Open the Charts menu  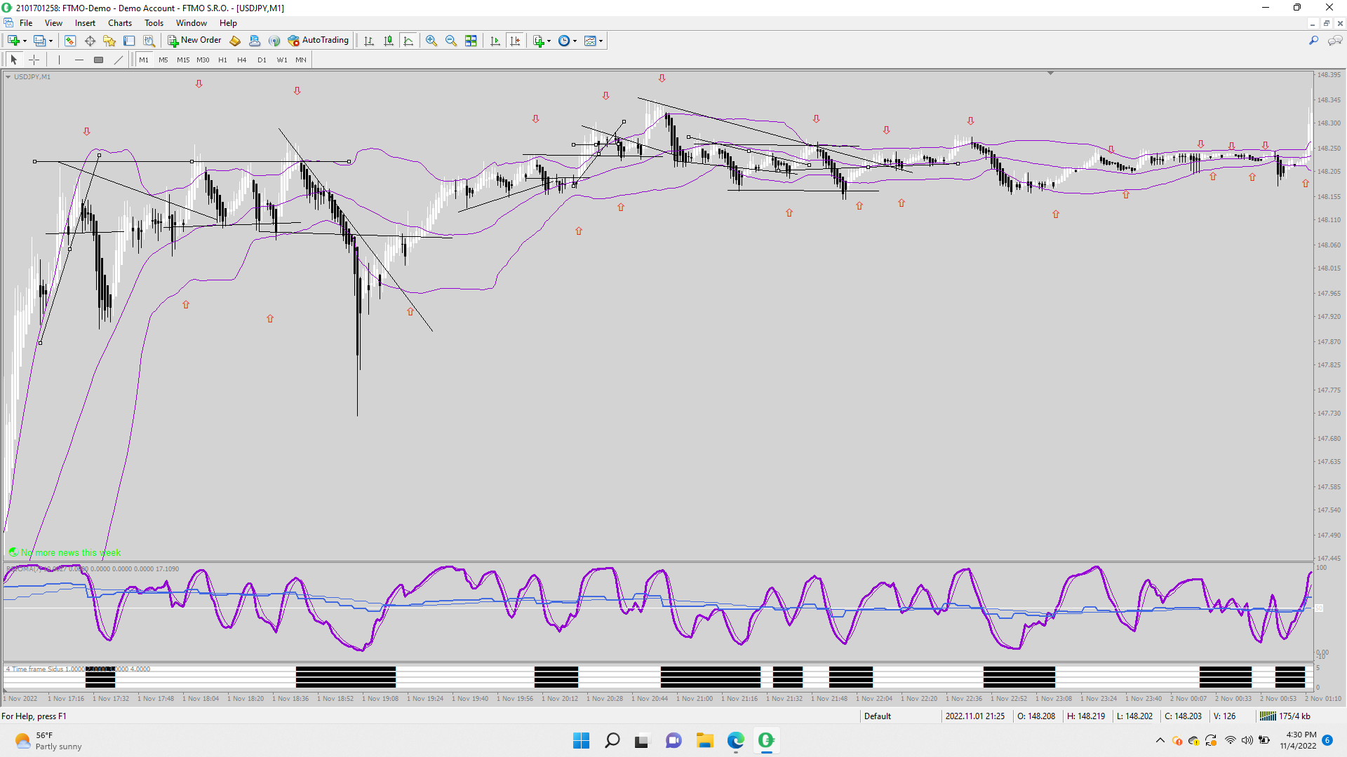pyautogui.click(x=120, y=23)
